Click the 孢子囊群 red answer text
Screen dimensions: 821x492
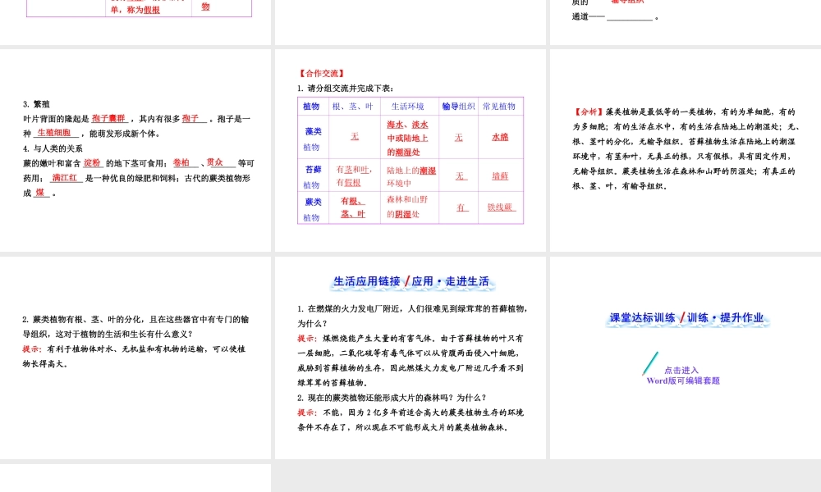(x=108, y=119)
